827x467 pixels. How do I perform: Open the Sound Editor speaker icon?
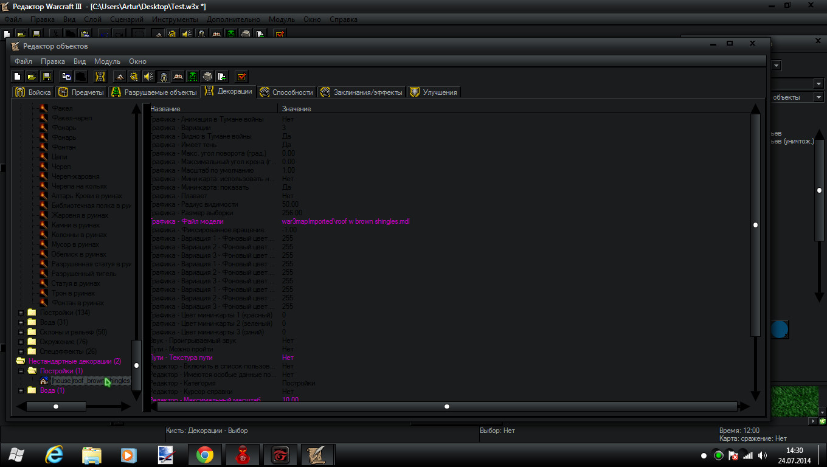[149, 77]
